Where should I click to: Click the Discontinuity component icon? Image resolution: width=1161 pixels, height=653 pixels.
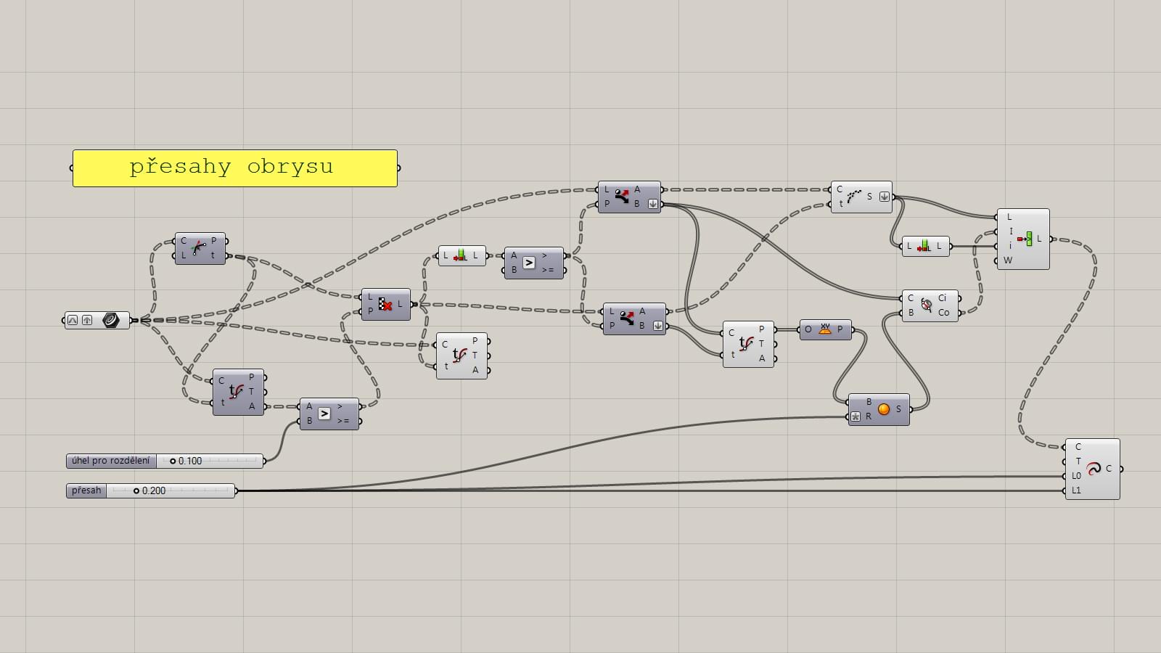coord(198,248)
